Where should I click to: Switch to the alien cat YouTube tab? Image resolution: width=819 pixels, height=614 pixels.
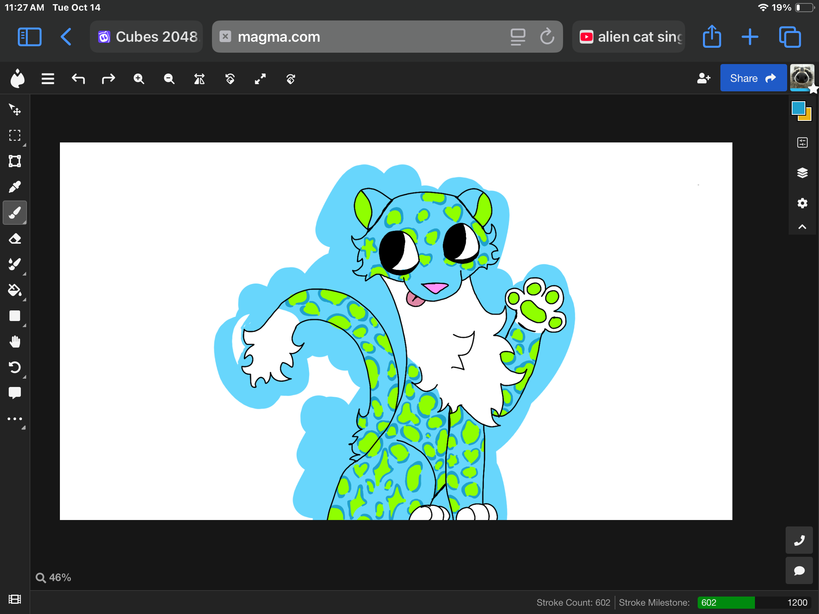coord(629,37)
